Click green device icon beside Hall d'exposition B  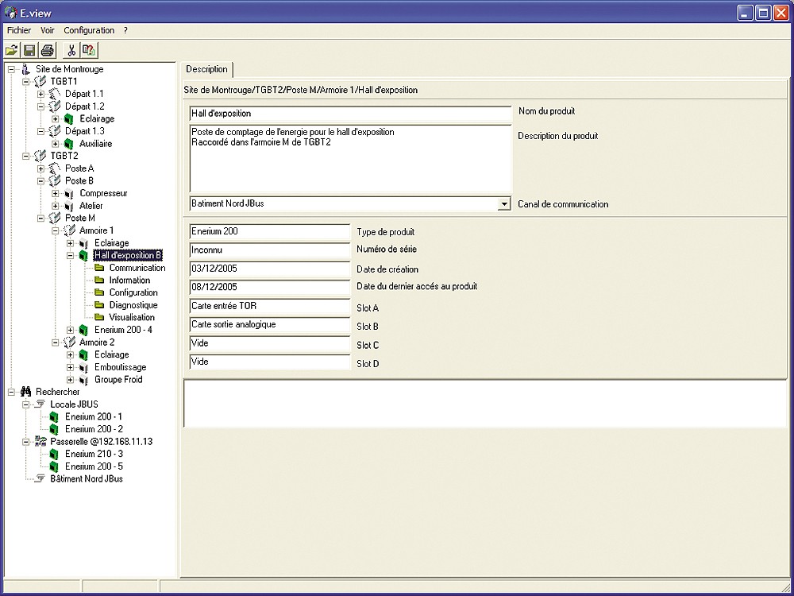pyautogui.click(x=84, y=255)
